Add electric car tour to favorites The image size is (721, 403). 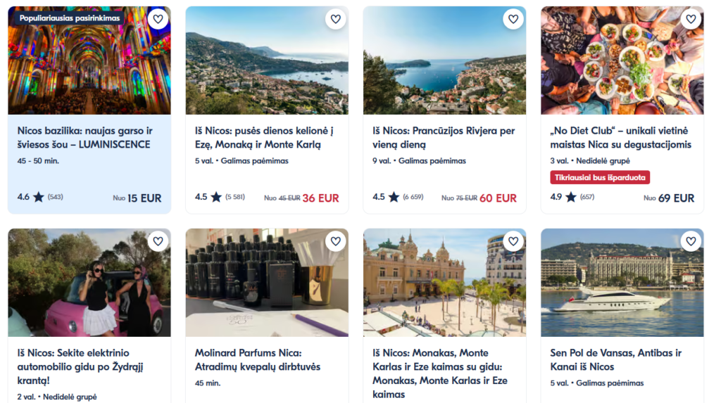tap(158, 241)
